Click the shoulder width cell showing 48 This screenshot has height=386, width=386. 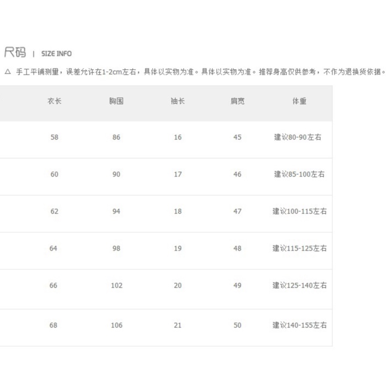[x=237, y=248]
